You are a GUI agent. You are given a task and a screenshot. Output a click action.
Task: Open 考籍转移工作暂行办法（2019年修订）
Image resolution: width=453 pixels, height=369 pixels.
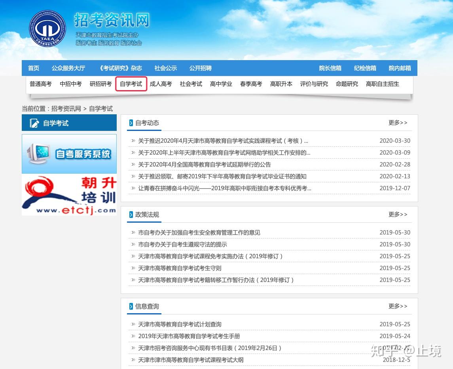216,280
